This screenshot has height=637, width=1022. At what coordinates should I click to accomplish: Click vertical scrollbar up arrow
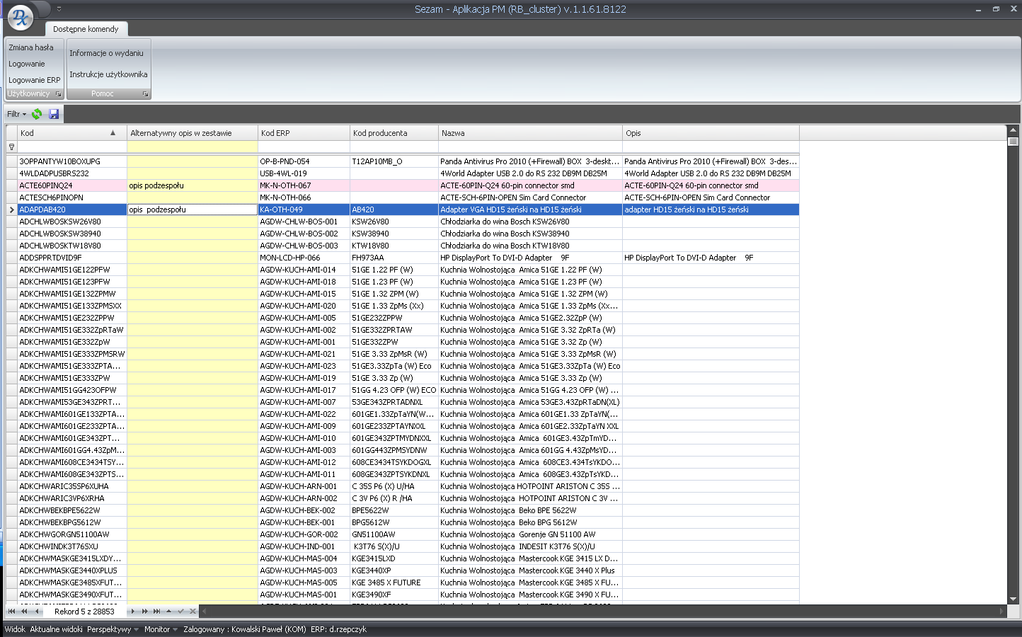(x=1013, y=130)
